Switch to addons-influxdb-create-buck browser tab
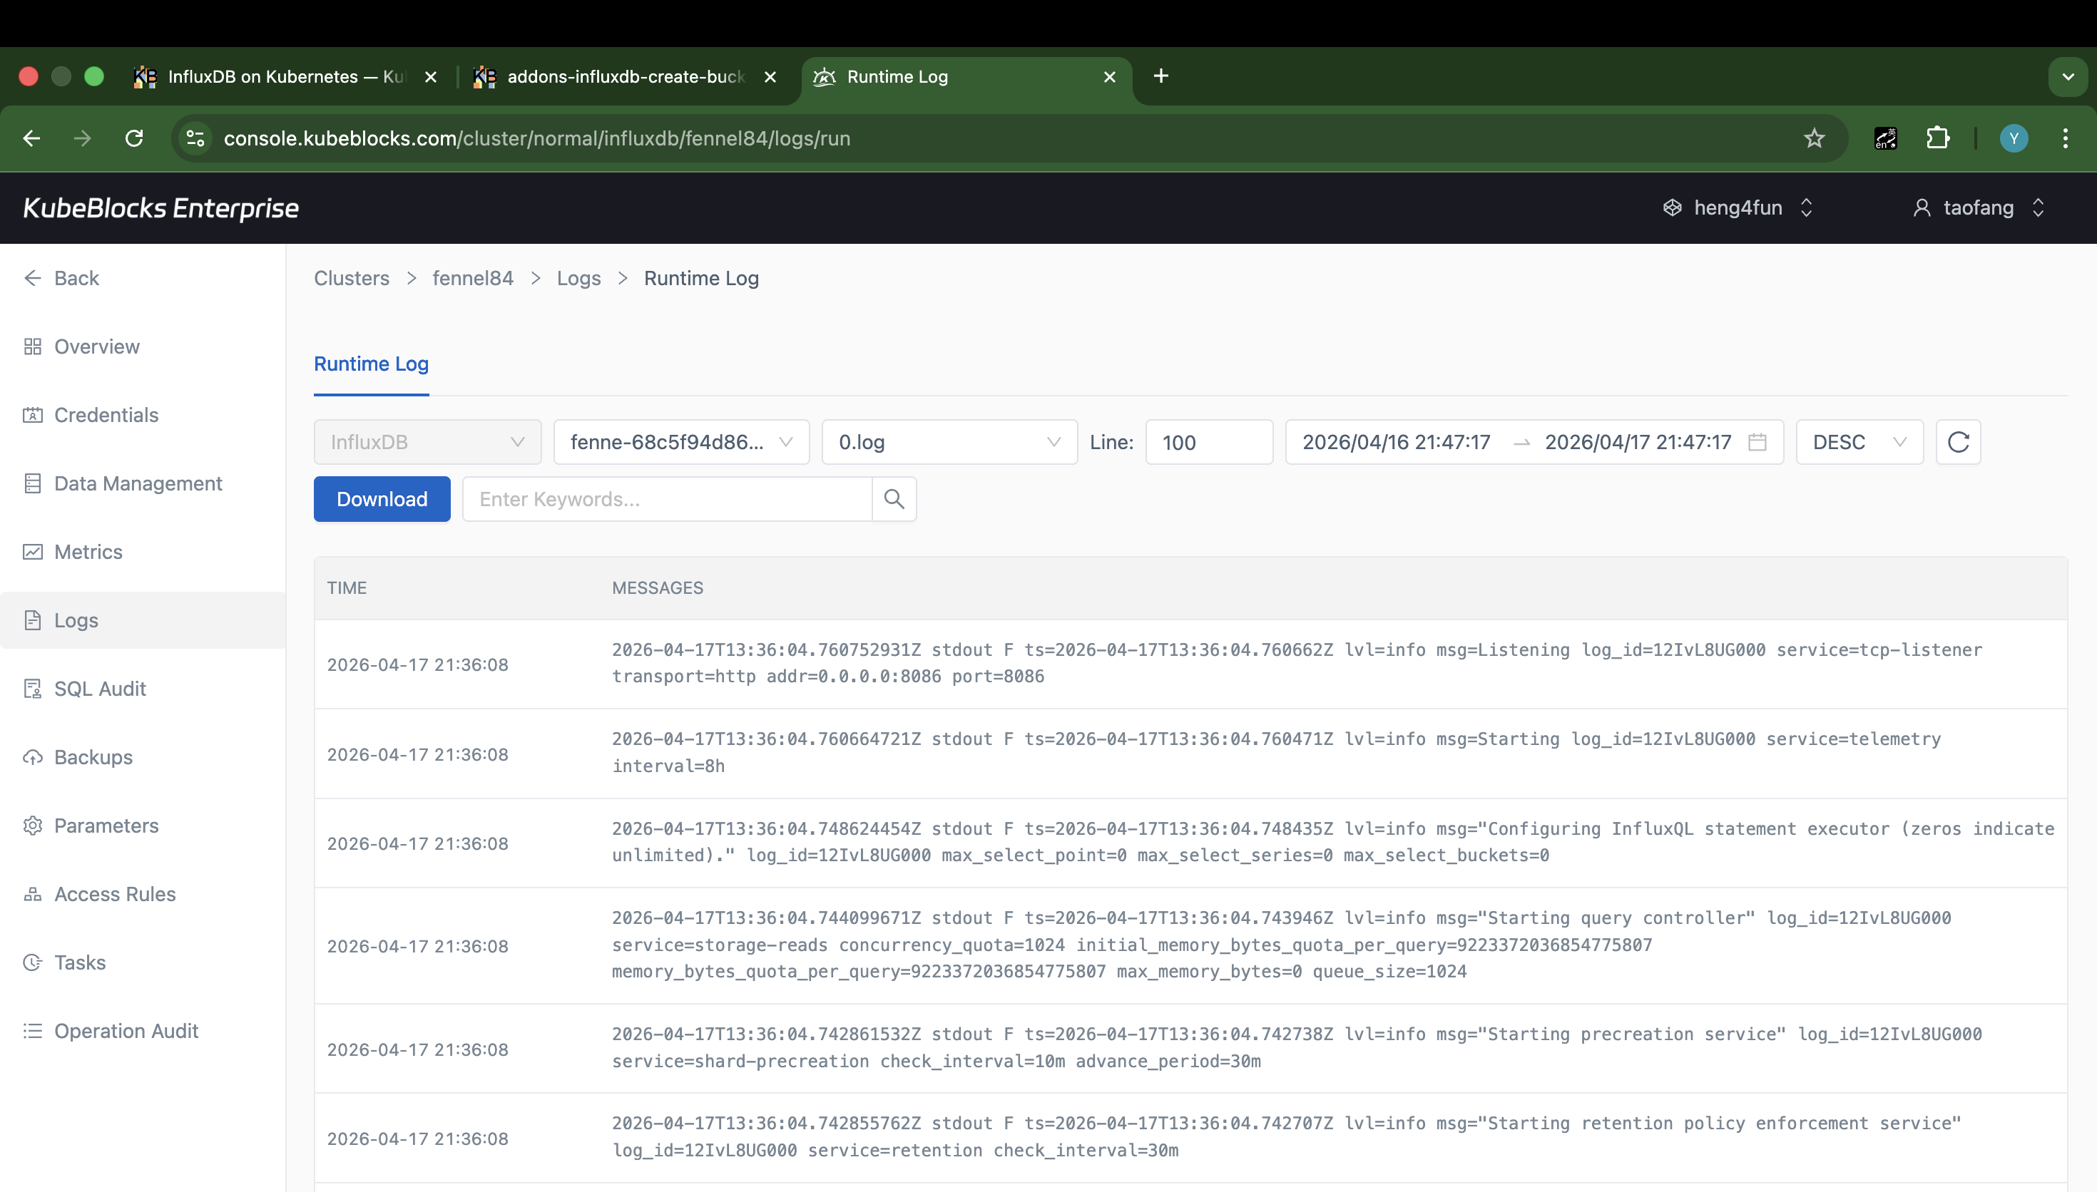The width and height of the screenshot is (2097, 1192). tap(625, 77)
